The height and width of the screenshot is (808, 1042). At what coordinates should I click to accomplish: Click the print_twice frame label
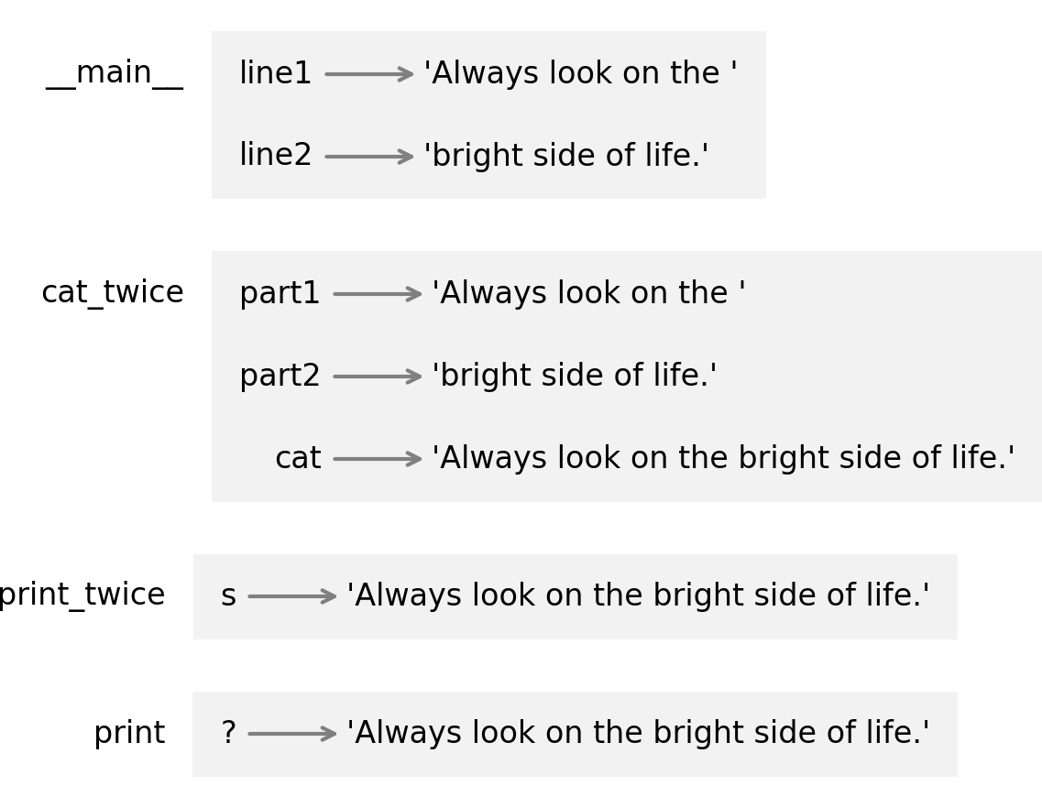pos(81,595)
